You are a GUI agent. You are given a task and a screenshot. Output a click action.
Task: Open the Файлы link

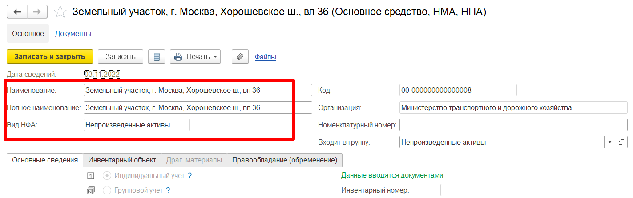pyautogui.click(x=266, y=57)
